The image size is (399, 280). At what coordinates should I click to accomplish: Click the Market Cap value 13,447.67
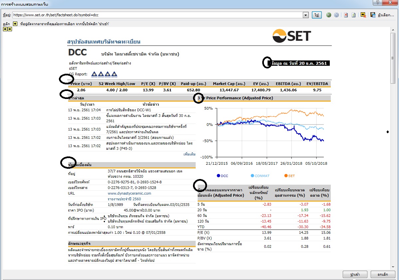pyautogui.click(x=229, y=90)
